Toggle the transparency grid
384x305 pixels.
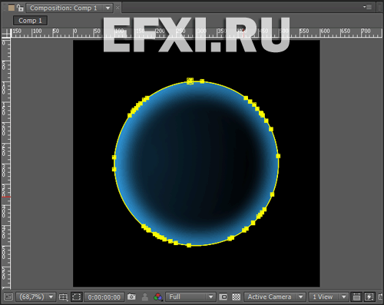point(236,297)
